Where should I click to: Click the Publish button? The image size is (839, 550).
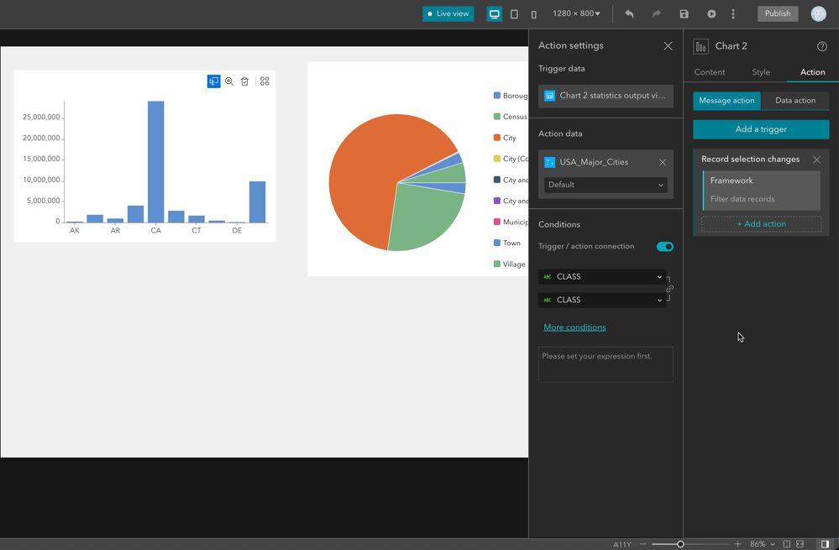click(x=778, y=14)
